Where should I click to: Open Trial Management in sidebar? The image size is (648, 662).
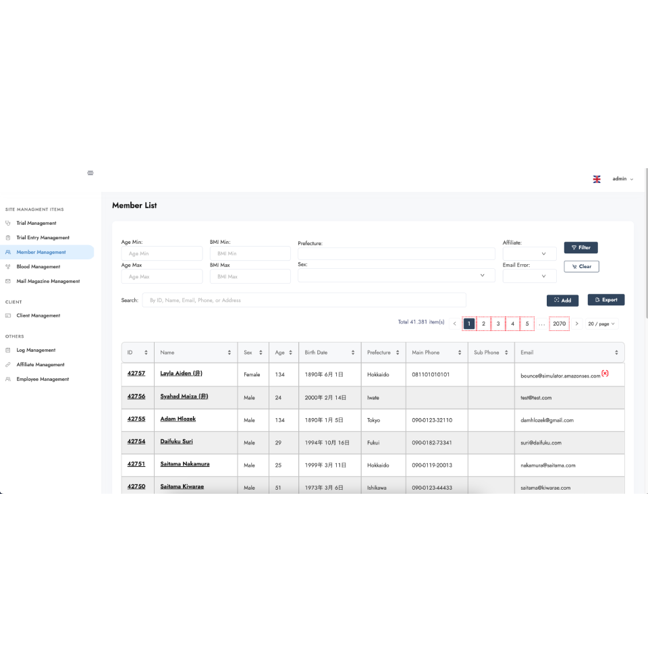click(36, 223)
